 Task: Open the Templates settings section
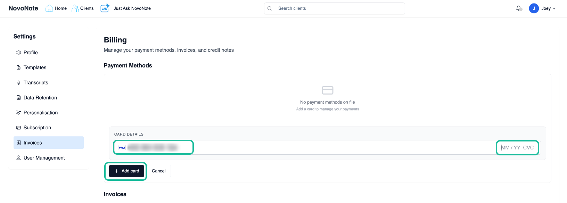35,67
